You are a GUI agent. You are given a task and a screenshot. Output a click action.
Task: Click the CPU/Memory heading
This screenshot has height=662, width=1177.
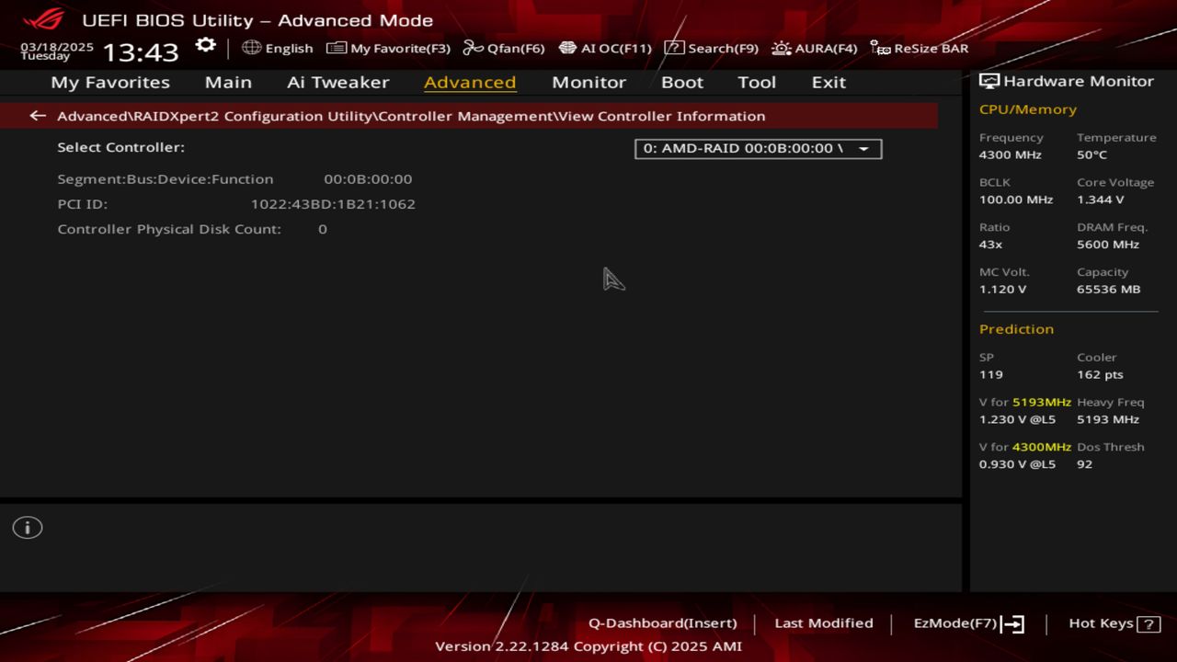1028,109
